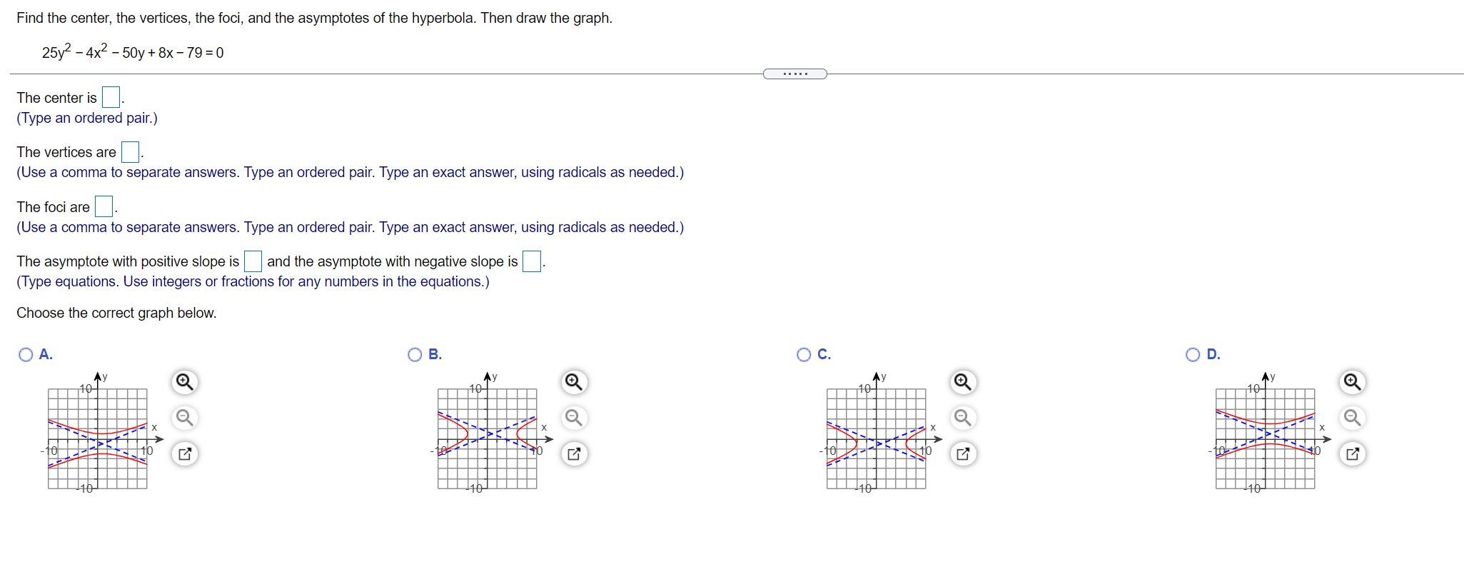Zoom in on graph C

pyautogui.click(x=961, y=382)
